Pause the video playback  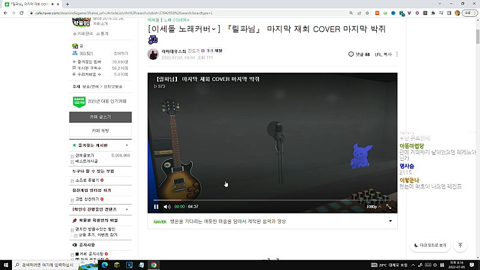coord(156,206)
